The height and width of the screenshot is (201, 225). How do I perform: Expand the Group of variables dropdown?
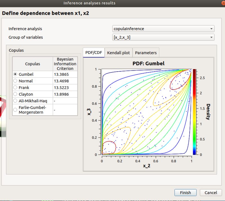[x=211, y=37]
